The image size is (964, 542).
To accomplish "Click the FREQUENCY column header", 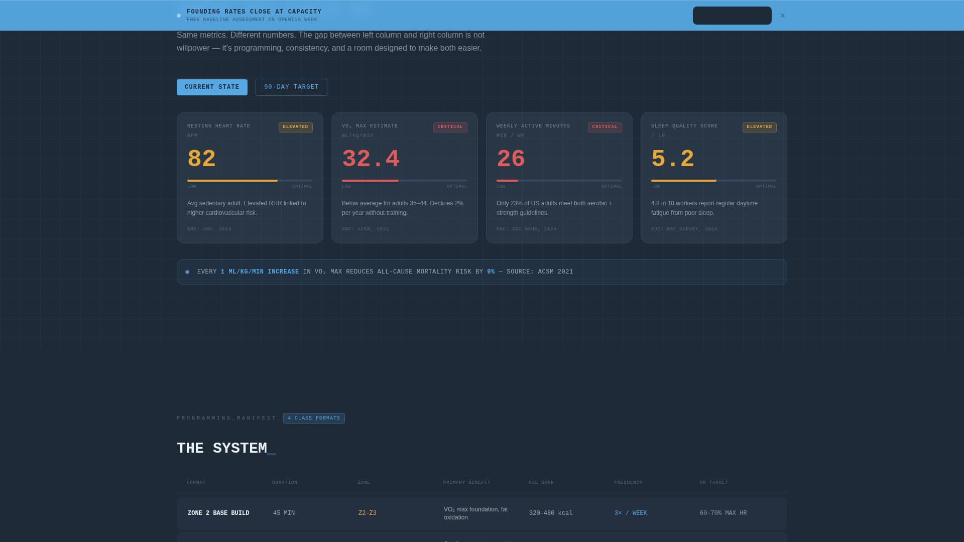I will coord(628,483).
